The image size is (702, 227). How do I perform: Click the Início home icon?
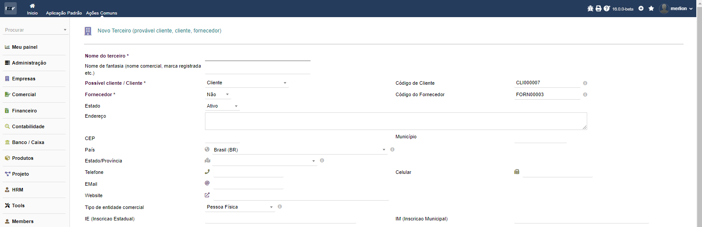[x=32, y=6]
